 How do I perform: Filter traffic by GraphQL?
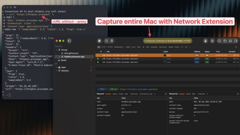pos(154,47)
